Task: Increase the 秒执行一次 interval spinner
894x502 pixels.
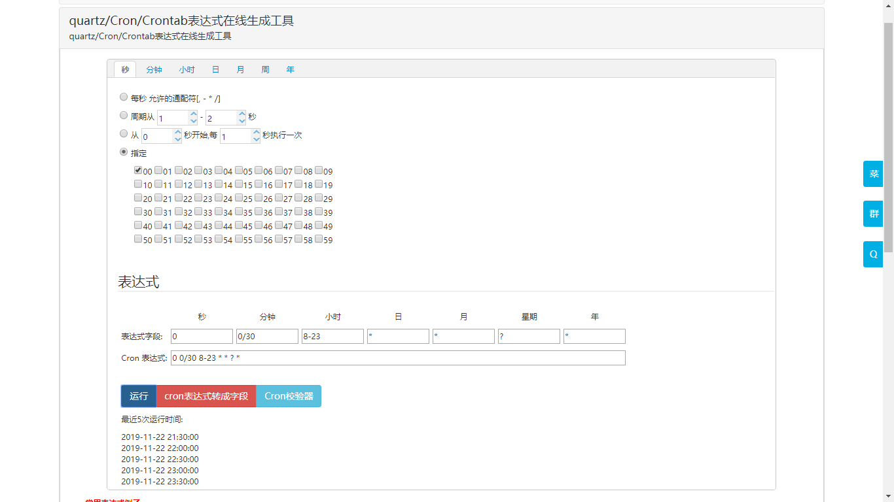Action: [256, 132]
